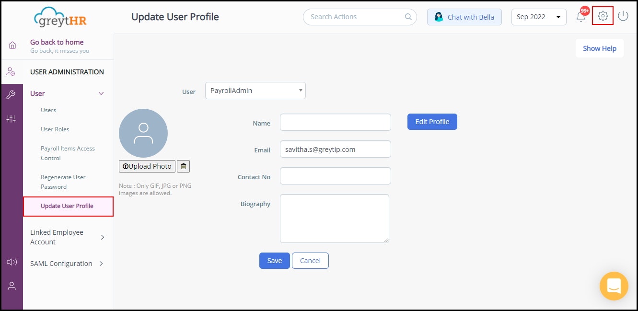Open the Sep 2022 month dropdown
638x311 pixels.
[x=538, y=17]
